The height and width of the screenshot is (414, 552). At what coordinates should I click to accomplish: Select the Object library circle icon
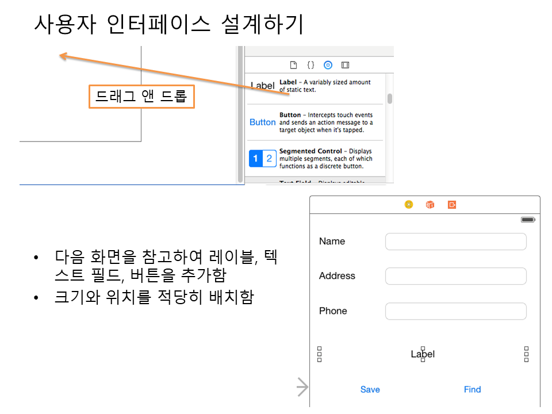328,65
